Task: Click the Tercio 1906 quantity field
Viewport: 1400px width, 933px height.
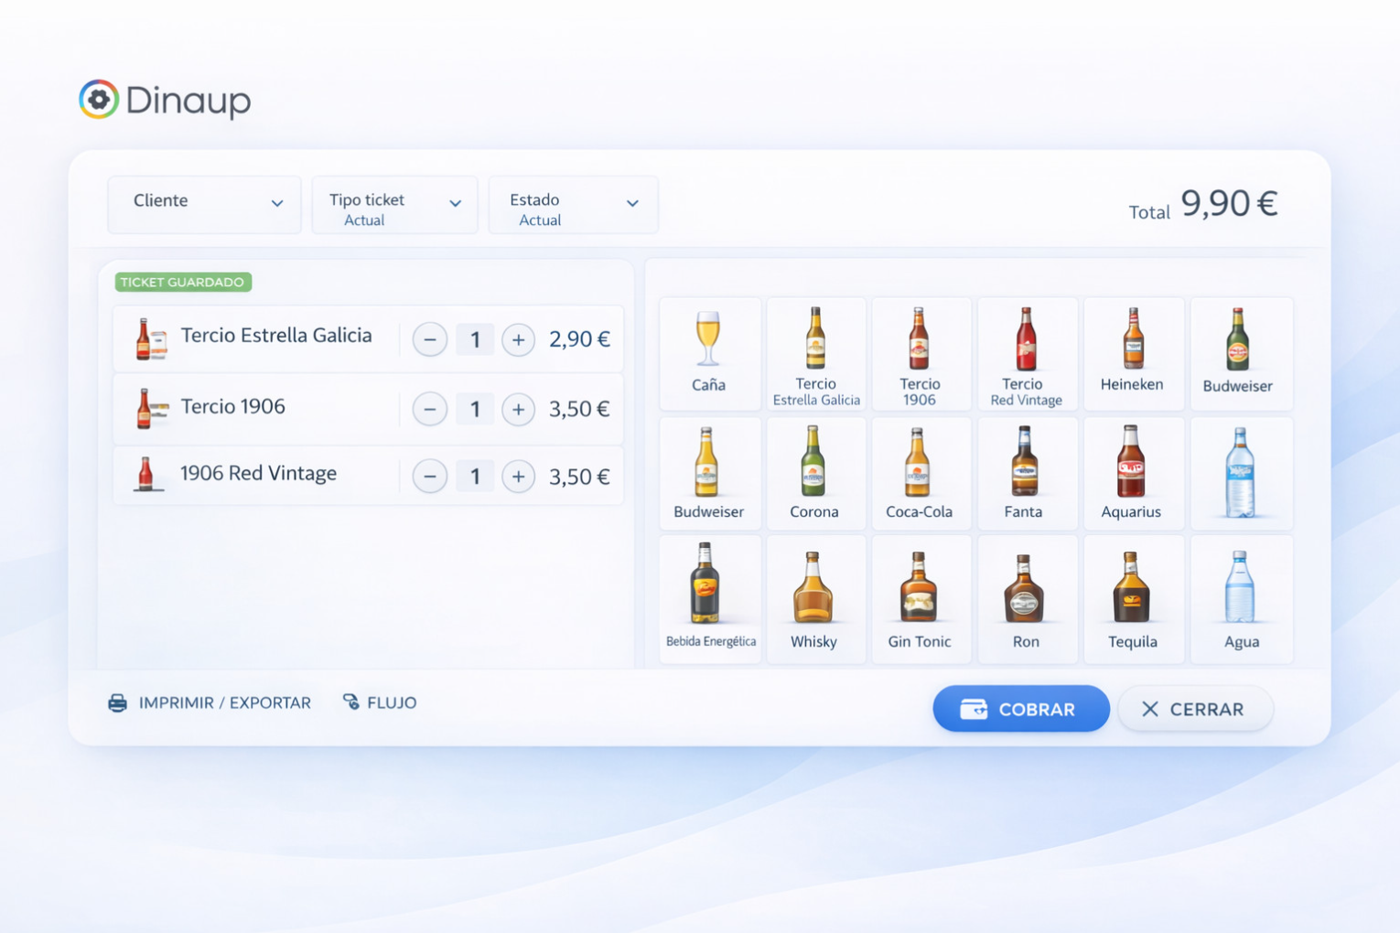Action: [475, 409]
